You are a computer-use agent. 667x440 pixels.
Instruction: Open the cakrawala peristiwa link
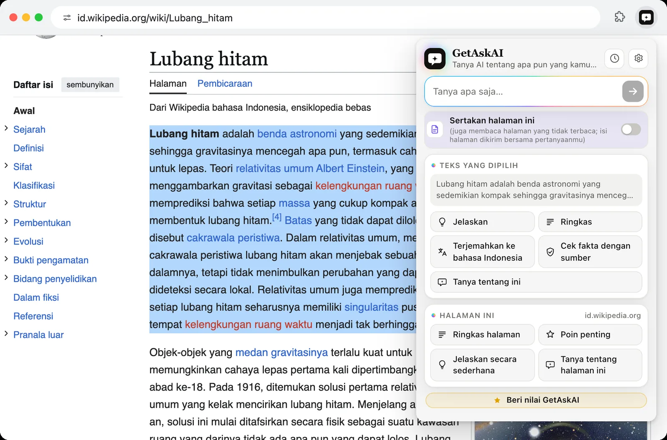click(x=233, y=238)
